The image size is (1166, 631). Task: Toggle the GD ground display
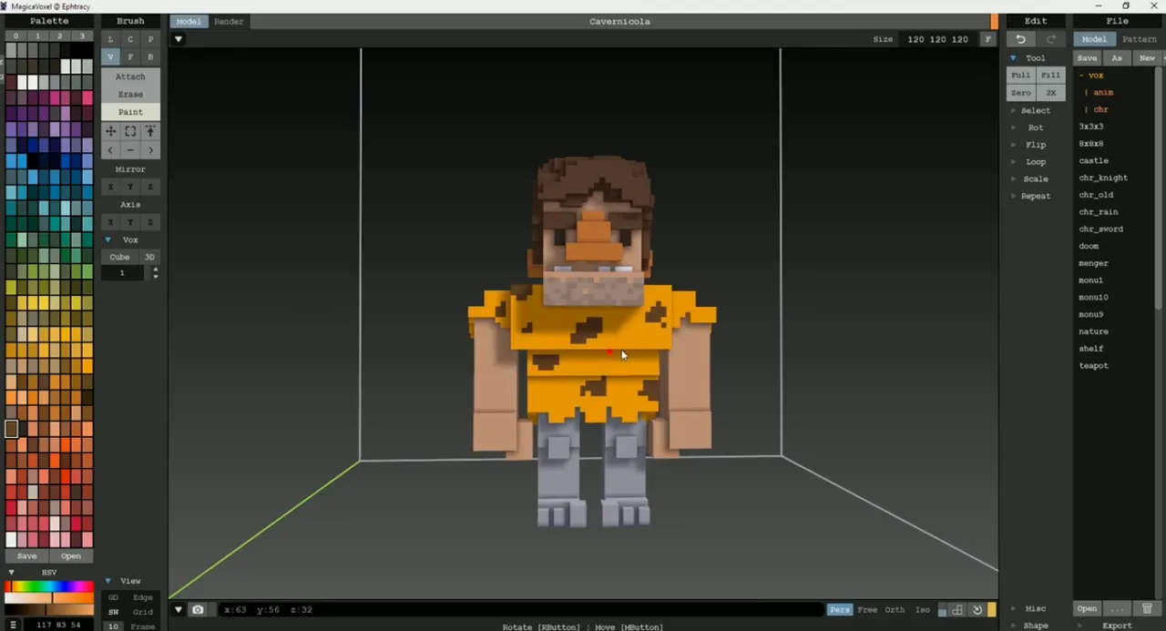[114, 597]
